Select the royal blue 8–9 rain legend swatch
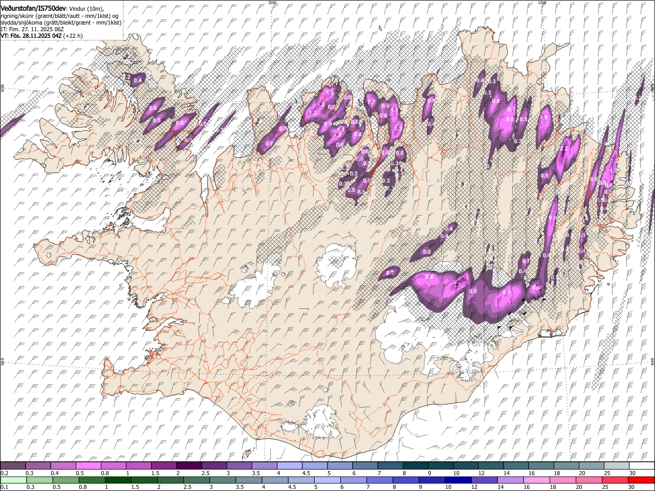Screen dimensions: 655x491 405,480
